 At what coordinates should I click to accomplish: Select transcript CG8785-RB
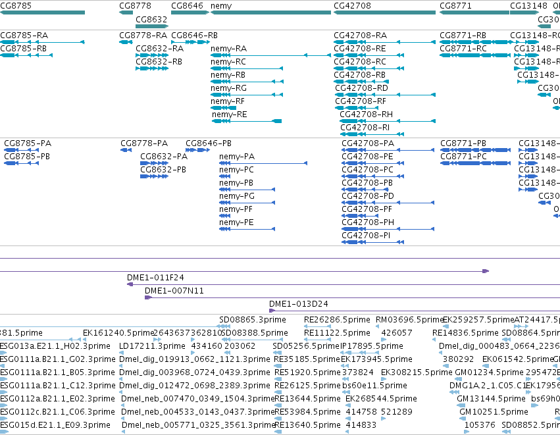point(26,55)
